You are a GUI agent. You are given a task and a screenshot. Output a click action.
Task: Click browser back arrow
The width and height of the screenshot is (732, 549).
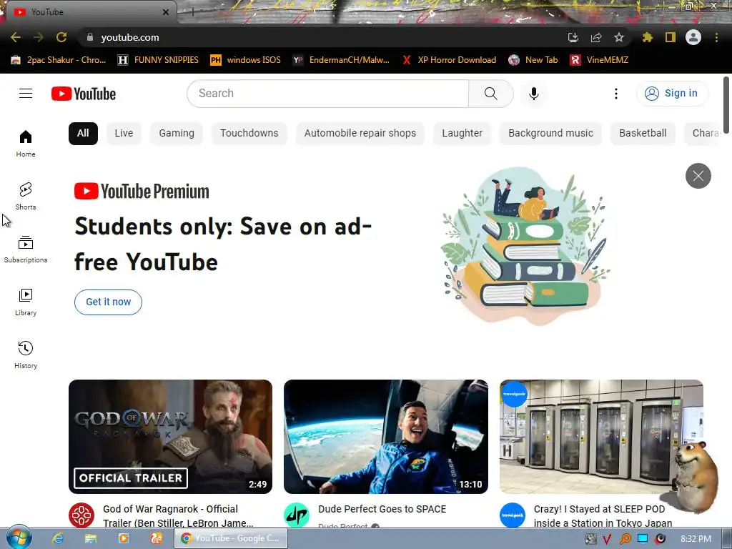(x=16, y=37)
